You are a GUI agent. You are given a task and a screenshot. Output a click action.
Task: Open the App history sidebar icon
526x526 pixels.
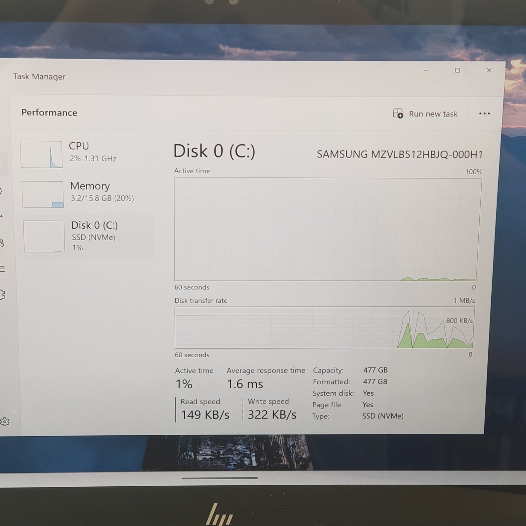tap(1, 191)
